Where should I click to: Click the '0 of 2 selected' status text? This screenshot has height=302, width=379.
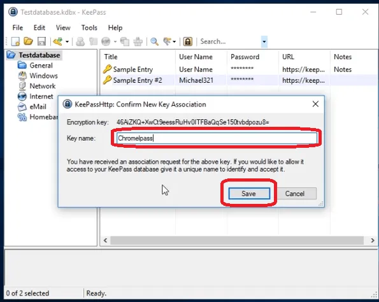27,293
